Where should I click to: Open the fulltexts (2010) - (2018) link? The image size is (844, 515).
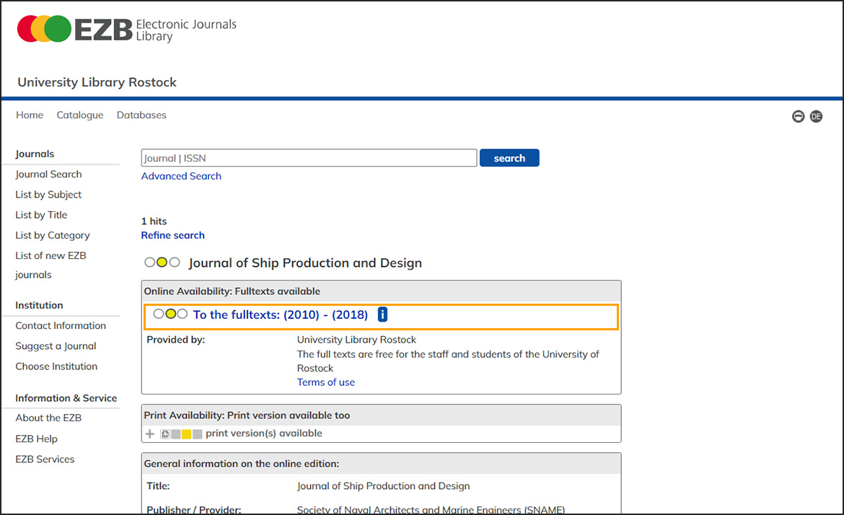click(x=281, y=314)
